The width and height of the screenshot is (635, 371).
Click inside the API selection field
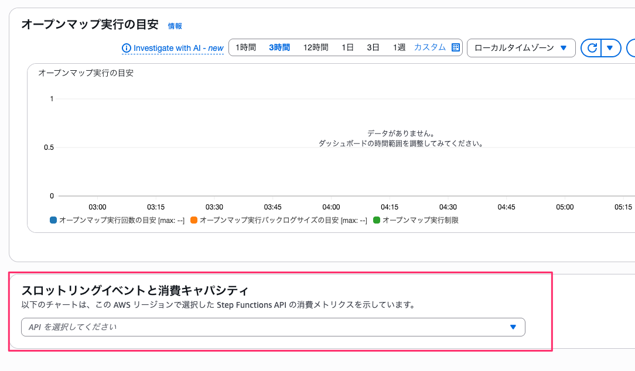tap(234, 327)
